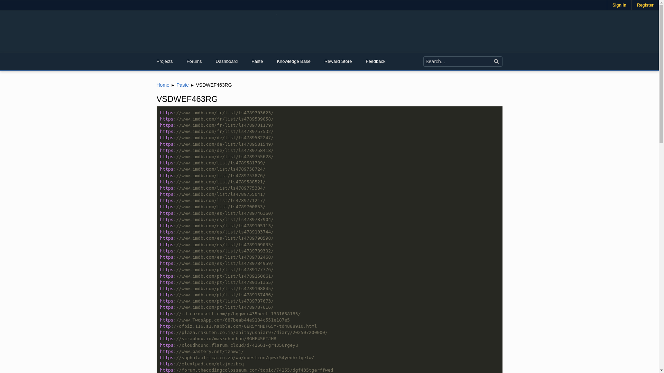The width and height of the screenshot is (664, 373).
Task: Select the cloudhound.flarum.cloud URL line
Action: 229,345
